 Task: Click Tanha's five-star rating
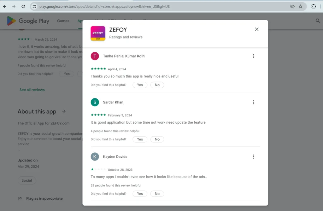pyautogui.click(x=98, y=69)
